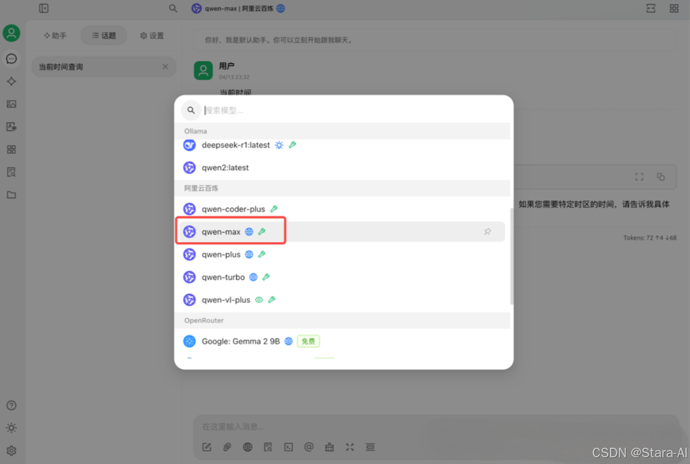The image size is (690, 464).
Task: Open the knowledge base sidebar icon
Action: (x=11, y=172)
